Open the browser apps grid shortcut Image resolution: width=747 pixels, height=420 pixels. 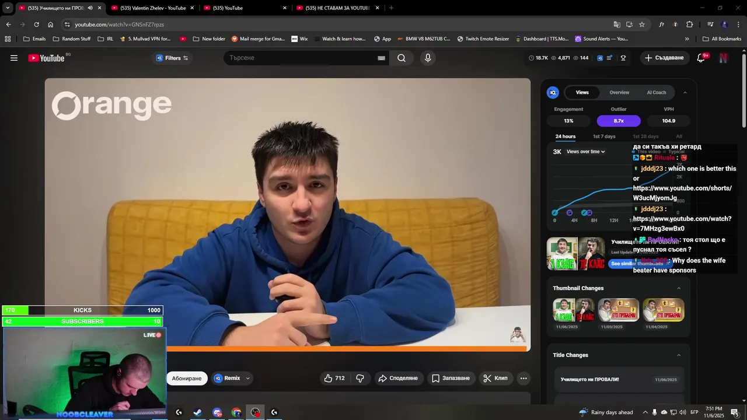pyautogui.click(x=8, y=39)
